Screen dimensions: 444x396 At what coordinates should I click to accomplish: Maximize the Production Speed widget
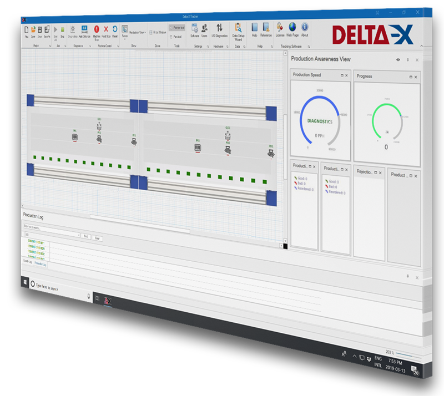(x=342, y=75)
